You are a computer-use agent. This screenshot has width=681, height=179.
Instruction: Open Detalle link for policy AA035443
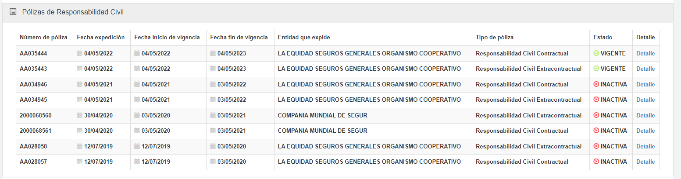(645, 69)
